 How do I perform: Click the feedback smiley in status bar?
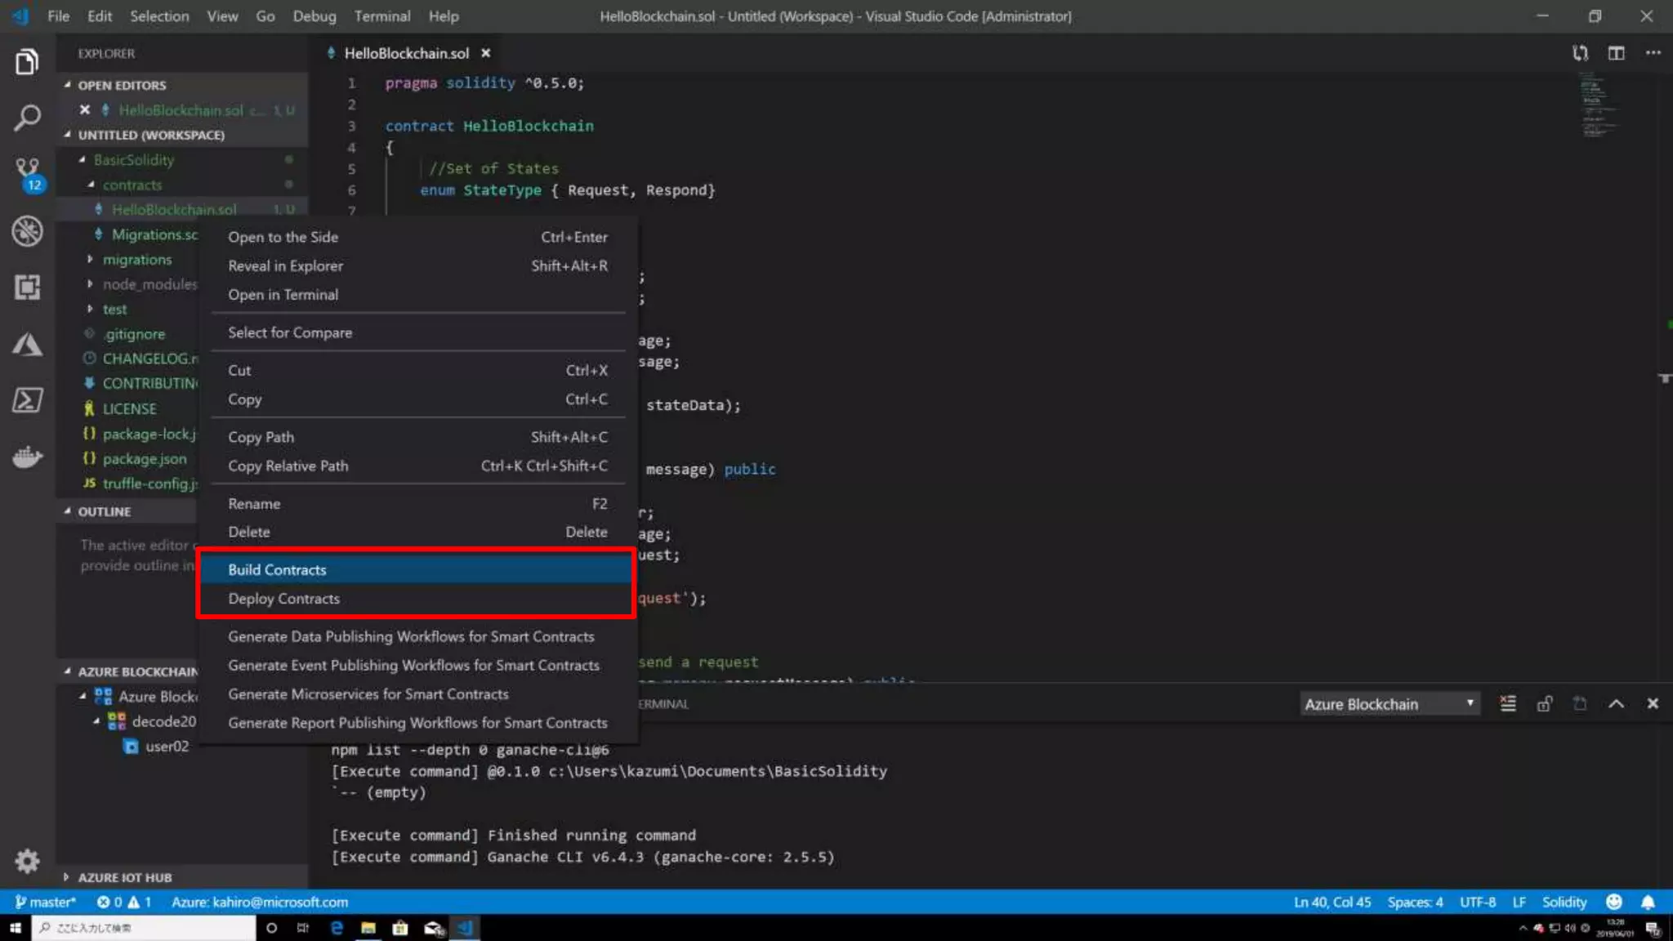[x=1613, y=902]
